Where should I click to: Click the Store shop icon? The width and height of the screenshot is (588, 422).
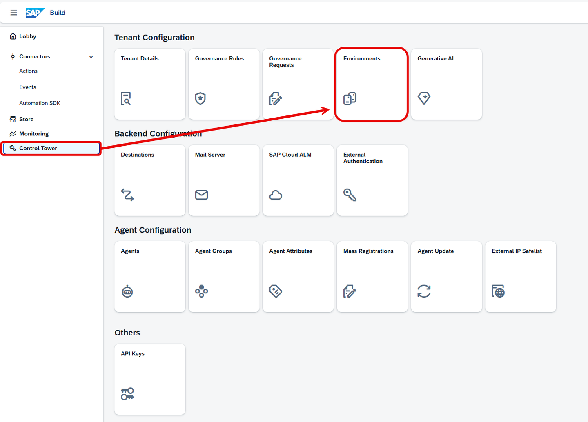pos(13,119)
